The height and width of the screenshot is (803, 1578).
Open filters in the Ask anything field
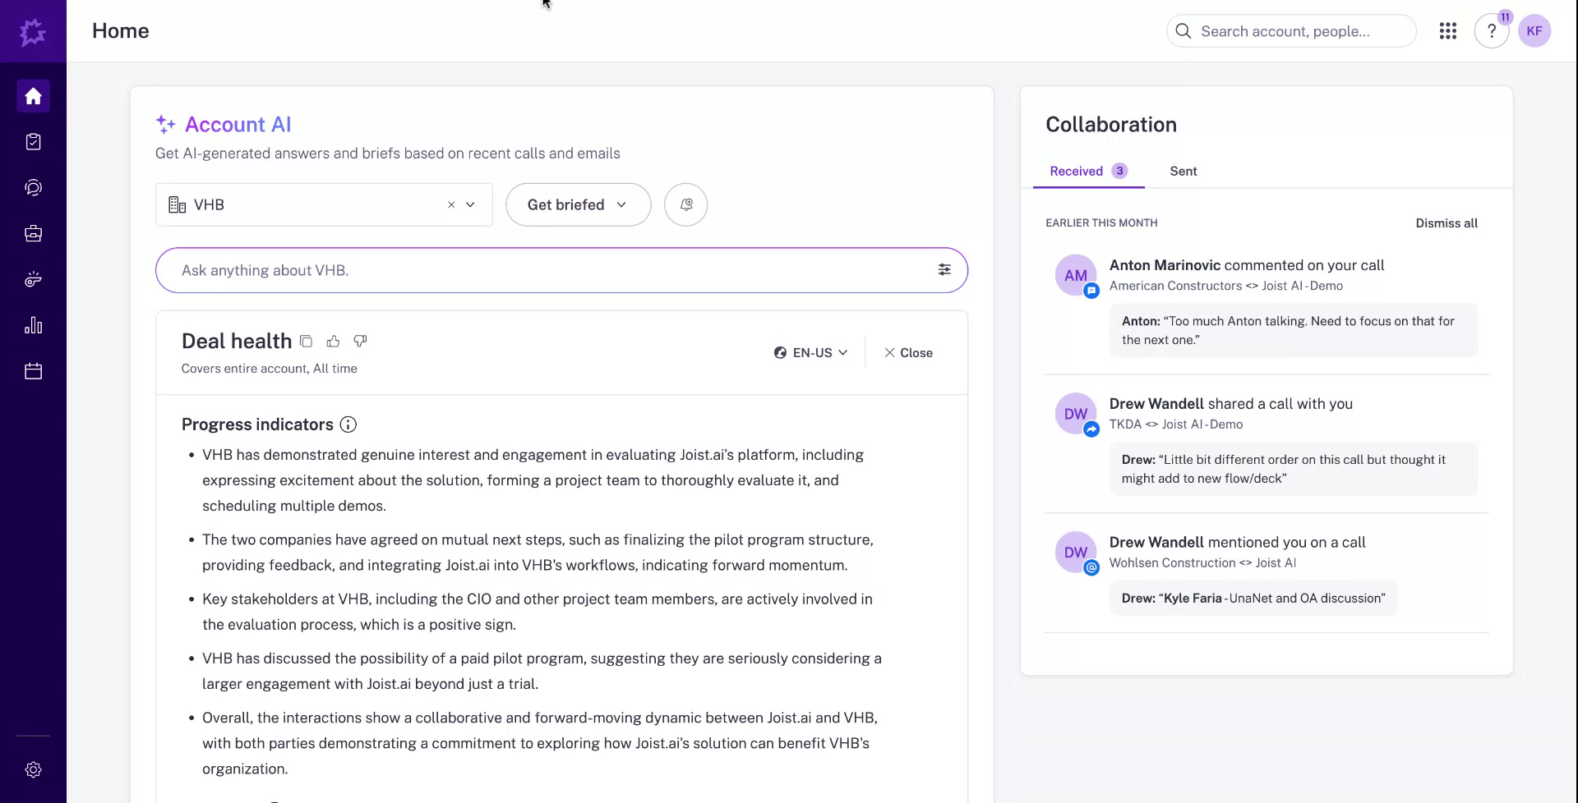944,269
